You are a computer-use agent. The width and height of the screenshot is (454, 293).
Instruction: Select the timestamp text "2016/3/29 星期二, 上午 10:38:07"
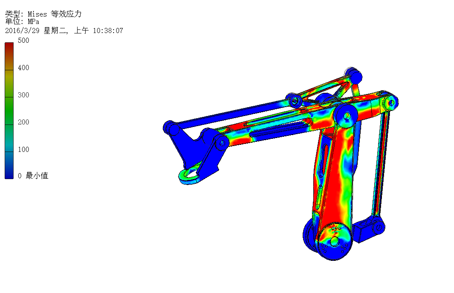(64, 30)
